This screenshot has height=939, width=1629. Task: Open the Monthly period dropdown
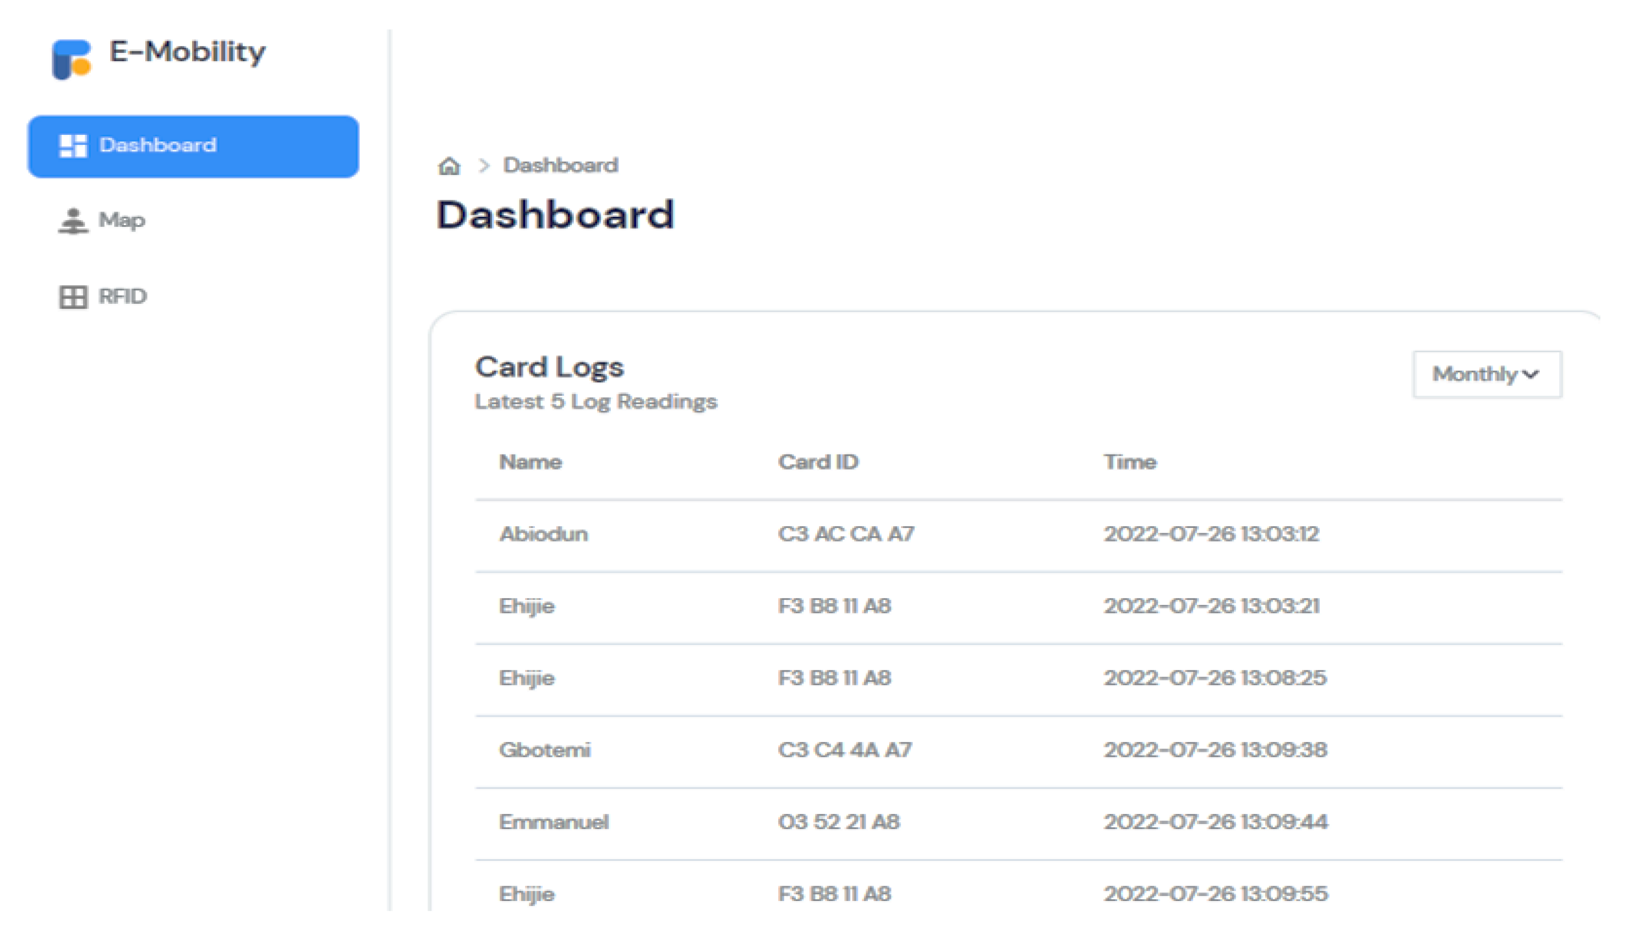pyautogui.click(x=1476, y=374)
